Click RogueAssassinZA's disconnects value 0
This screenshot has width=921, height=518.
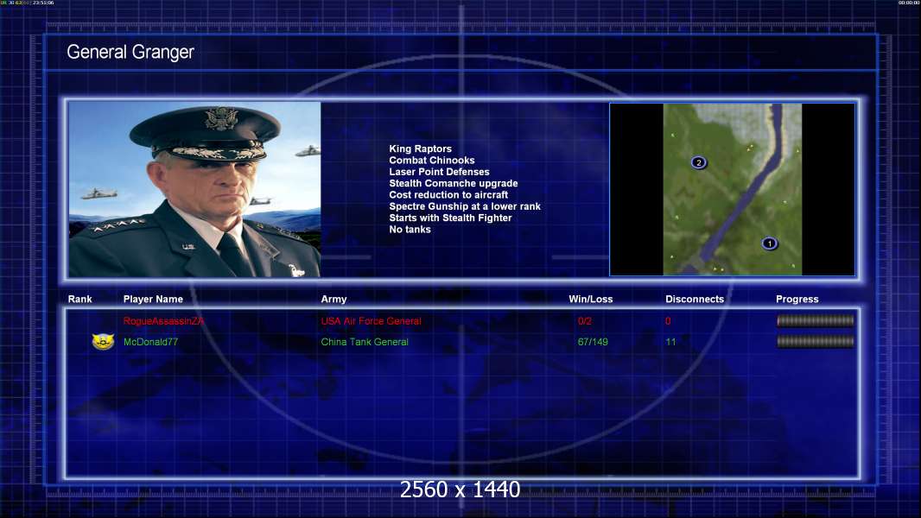click(668, 321)
